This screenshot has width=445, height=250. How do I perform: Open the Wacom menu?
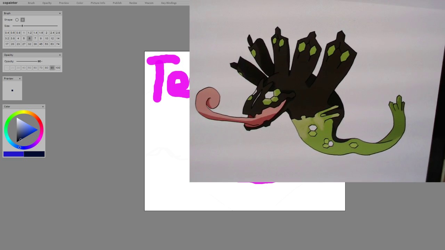point(149,3)
